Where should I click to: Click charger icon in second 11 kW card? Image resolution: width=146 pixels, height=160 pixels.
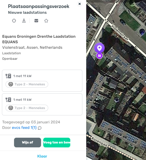[8, 100]
